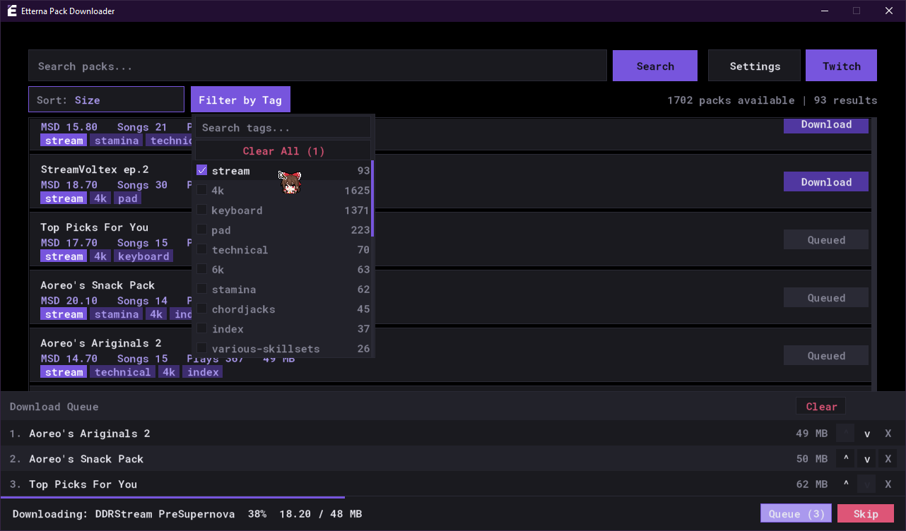Click the Etterna logo in title bar
The image size is (906, 531).
tap(12, 11)
